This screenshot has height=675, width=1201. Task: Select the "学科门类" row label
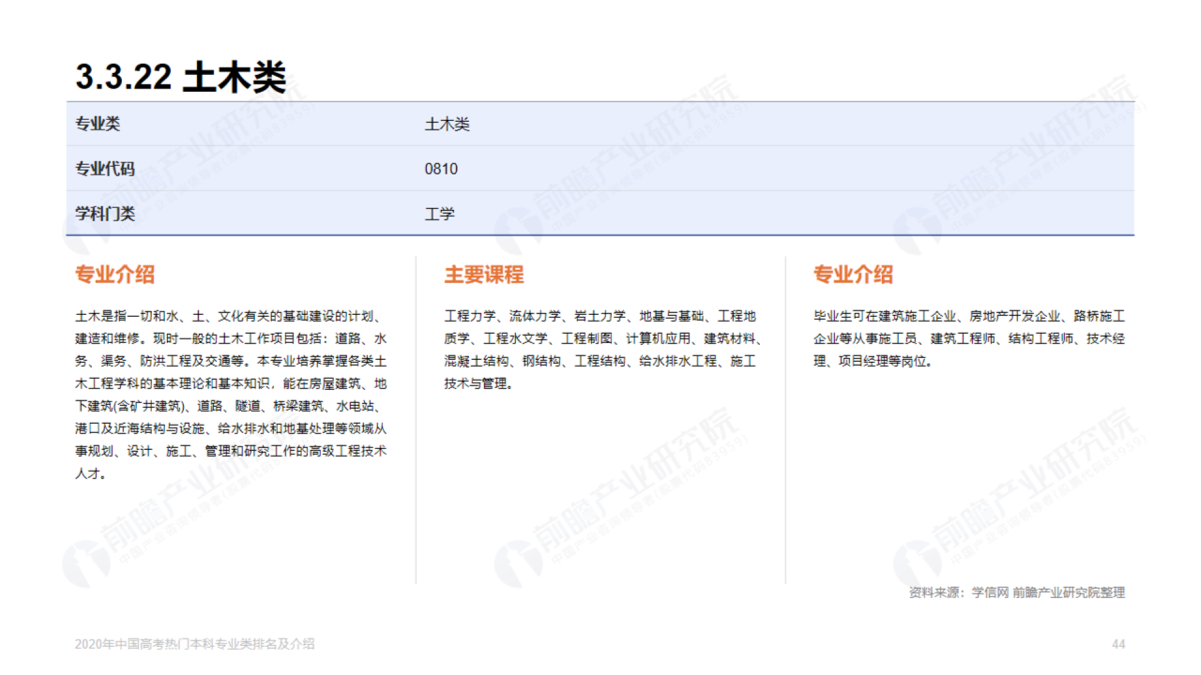(105, 214)
